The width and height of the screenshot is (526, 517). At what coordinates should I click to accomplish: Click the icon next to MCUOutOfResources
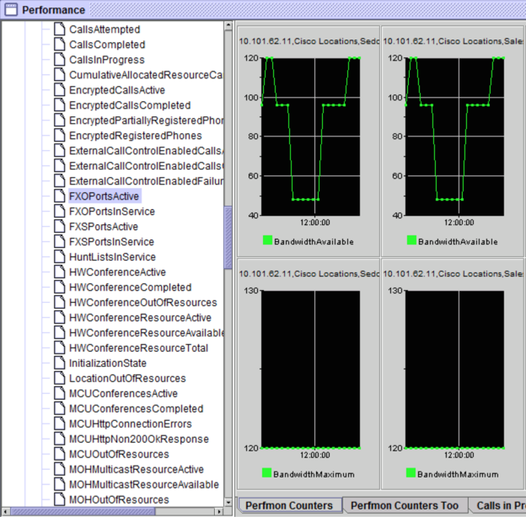(x=60, y=454)
